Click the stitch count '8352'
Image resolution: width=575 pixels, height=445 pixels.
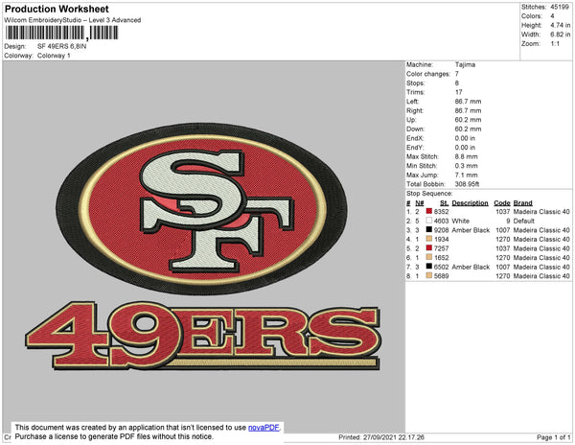tap(441, 212)
